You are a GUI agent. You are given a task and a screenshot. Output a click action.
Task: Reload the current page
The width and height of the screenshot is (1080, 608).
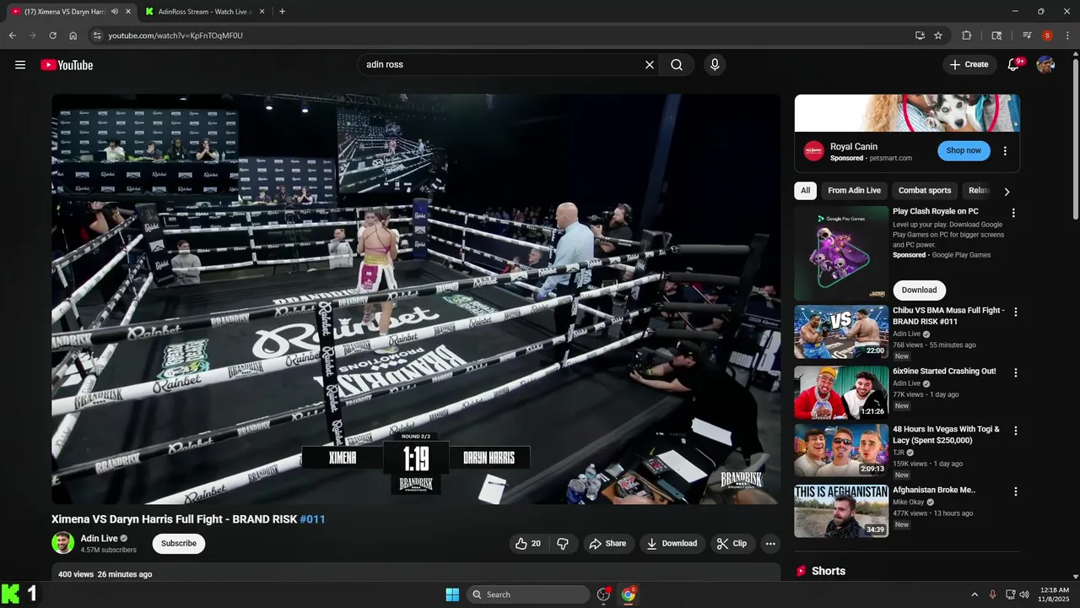(x=52, y=35)
